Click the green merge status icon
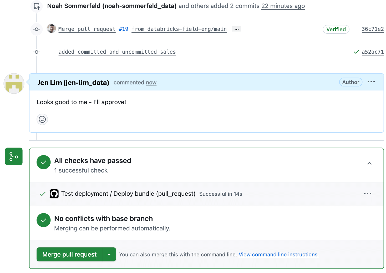 point(14,156)
